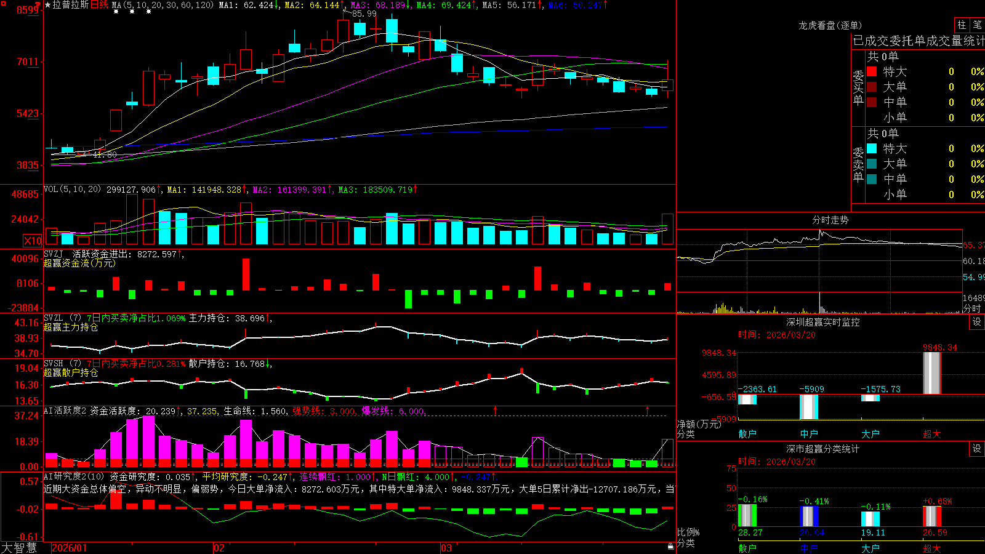The width and height of the screenshot is (985, 554).
Task: Click the 大智慧 logo text
Action: pos(19,548)
